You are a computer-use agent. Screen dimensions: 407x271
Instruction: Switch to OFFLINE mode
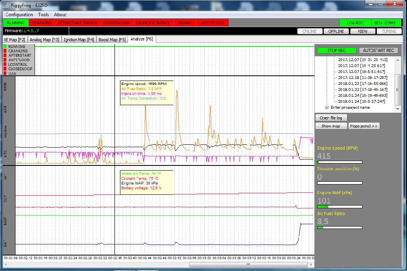(336, 31)
